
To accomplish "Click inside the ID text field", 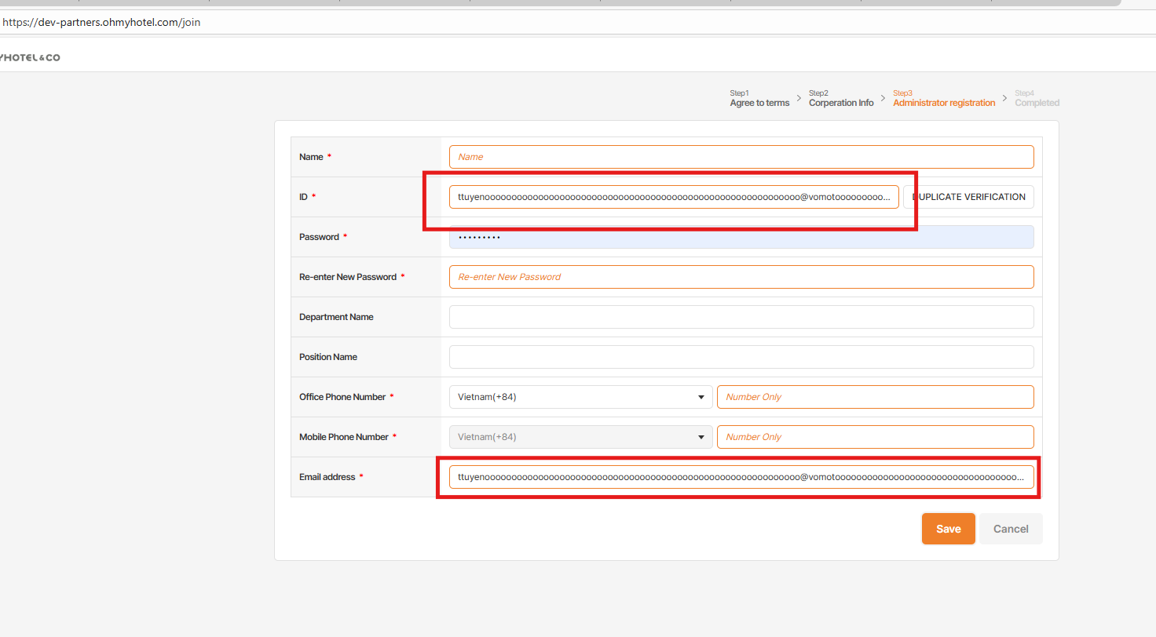I will pos(673,197).
